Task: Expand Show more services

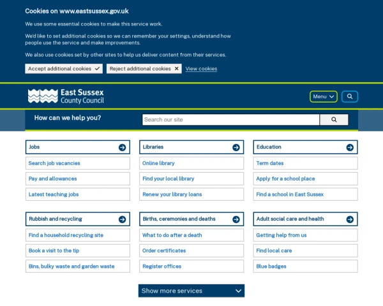Action: [x=191, y=291]
